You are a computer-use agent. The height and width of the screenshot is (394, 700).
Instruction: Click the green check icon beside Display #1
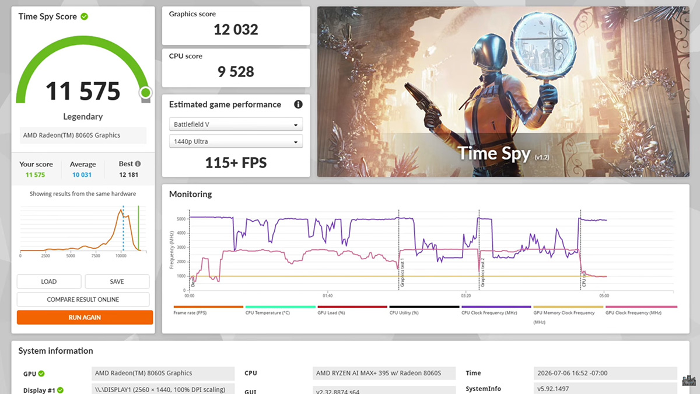tap(61, 390)
